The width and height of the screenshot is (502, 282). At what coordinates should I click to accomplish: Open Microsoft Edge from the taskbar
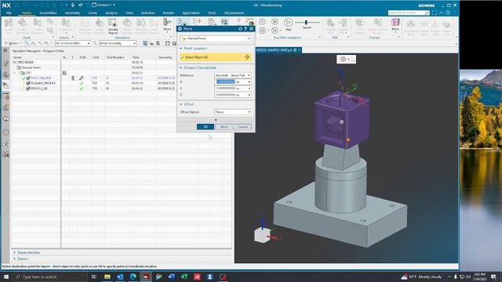point(133,277)
